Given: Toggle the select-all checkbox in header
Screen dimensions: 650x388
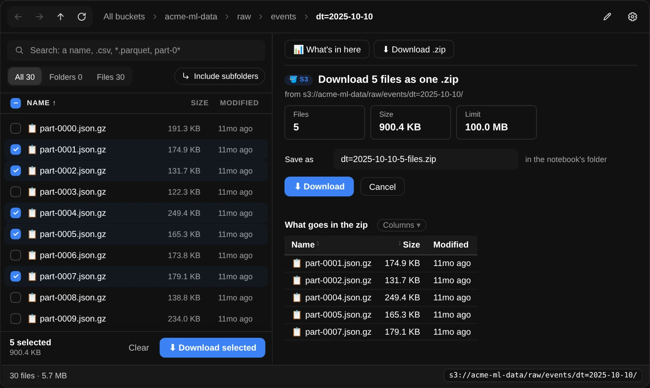Looking at the screenshot, I should pyautogui.click(x=15, y=103).
